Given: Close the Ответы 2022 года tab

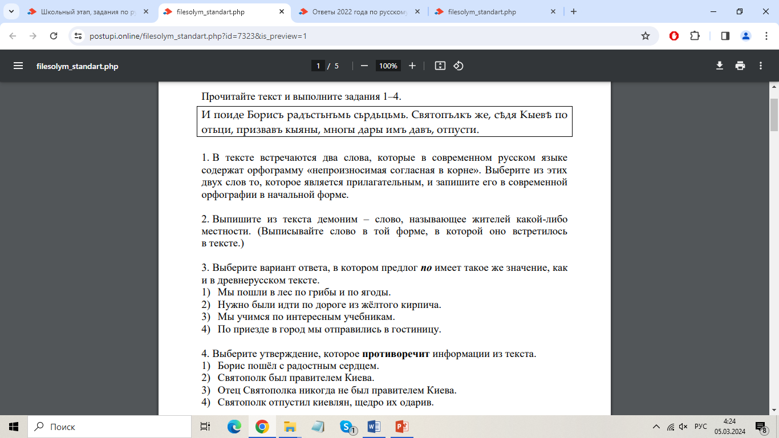Looking at the screenshot, I should [x=417, y=12].
